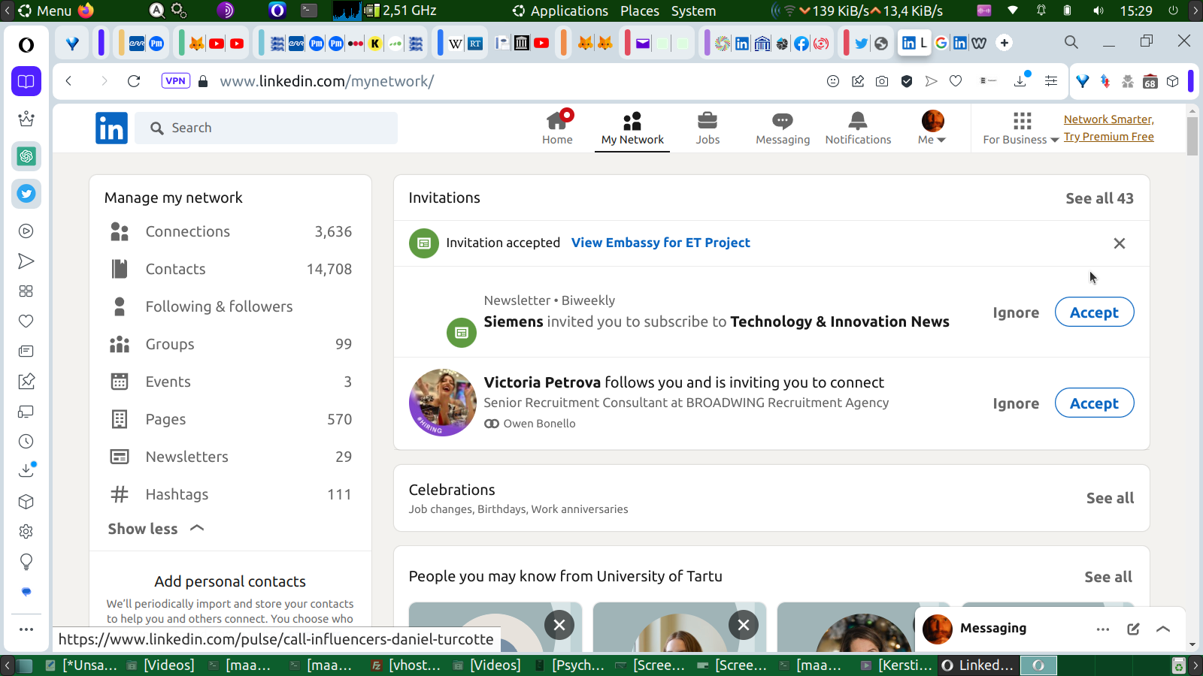Viewport: 1203px width, 676px height.
Task: Dismiss the first suggested person card
Action: (x=559, y=625)
